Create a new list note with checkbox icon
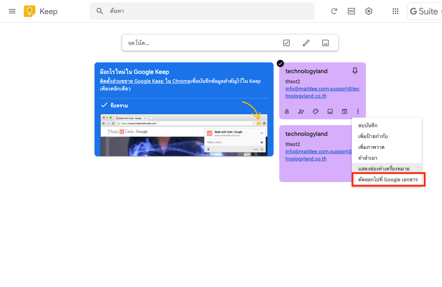This screenshot has height=287, width=442. point(286,43)
